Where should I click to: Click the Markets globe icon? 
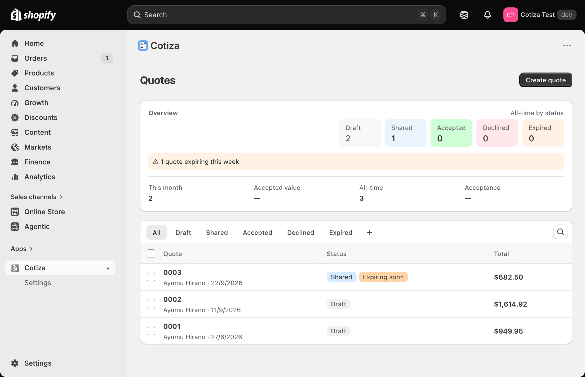click(x=15, y=147)
